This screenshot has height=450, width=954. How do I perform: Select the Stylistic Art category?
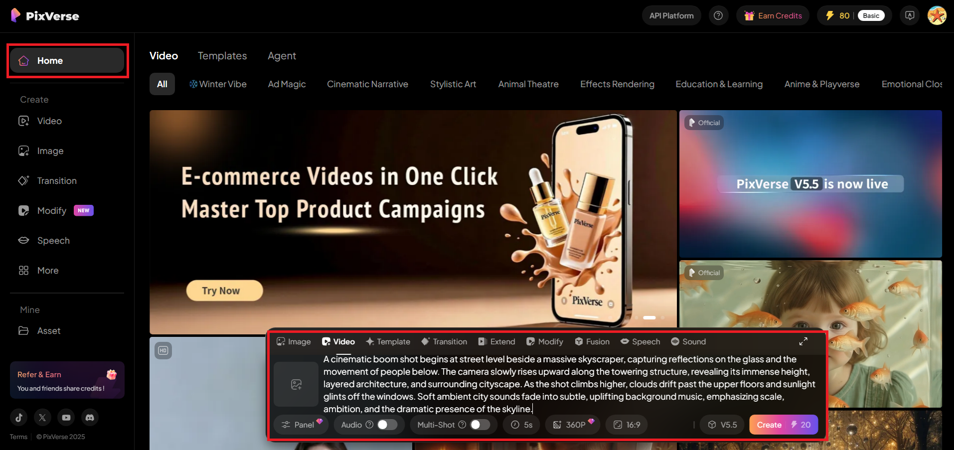point(453,84)
